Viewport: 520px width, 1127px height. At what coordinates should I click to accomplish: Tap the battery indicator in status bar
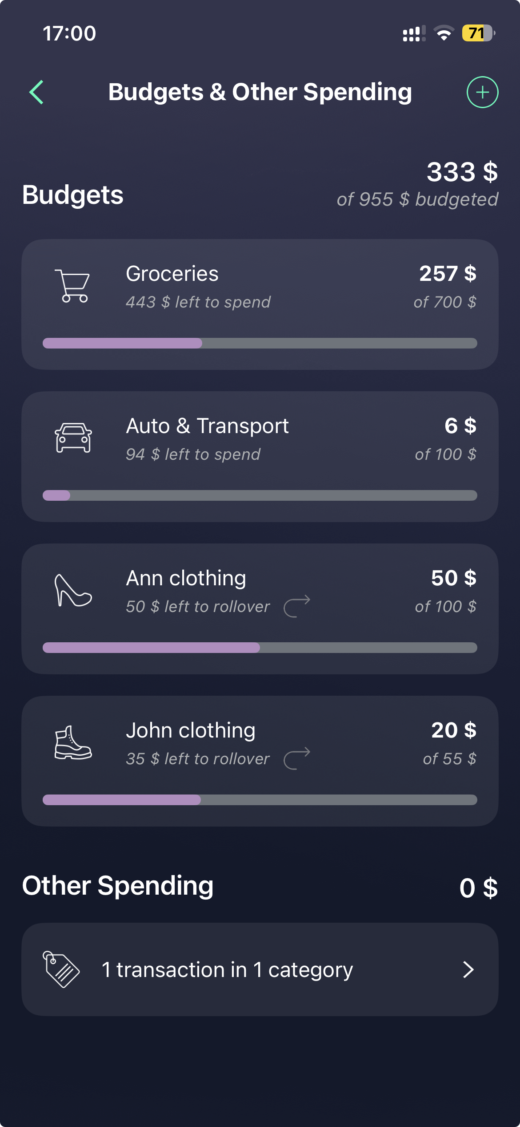tap(478, 33)
